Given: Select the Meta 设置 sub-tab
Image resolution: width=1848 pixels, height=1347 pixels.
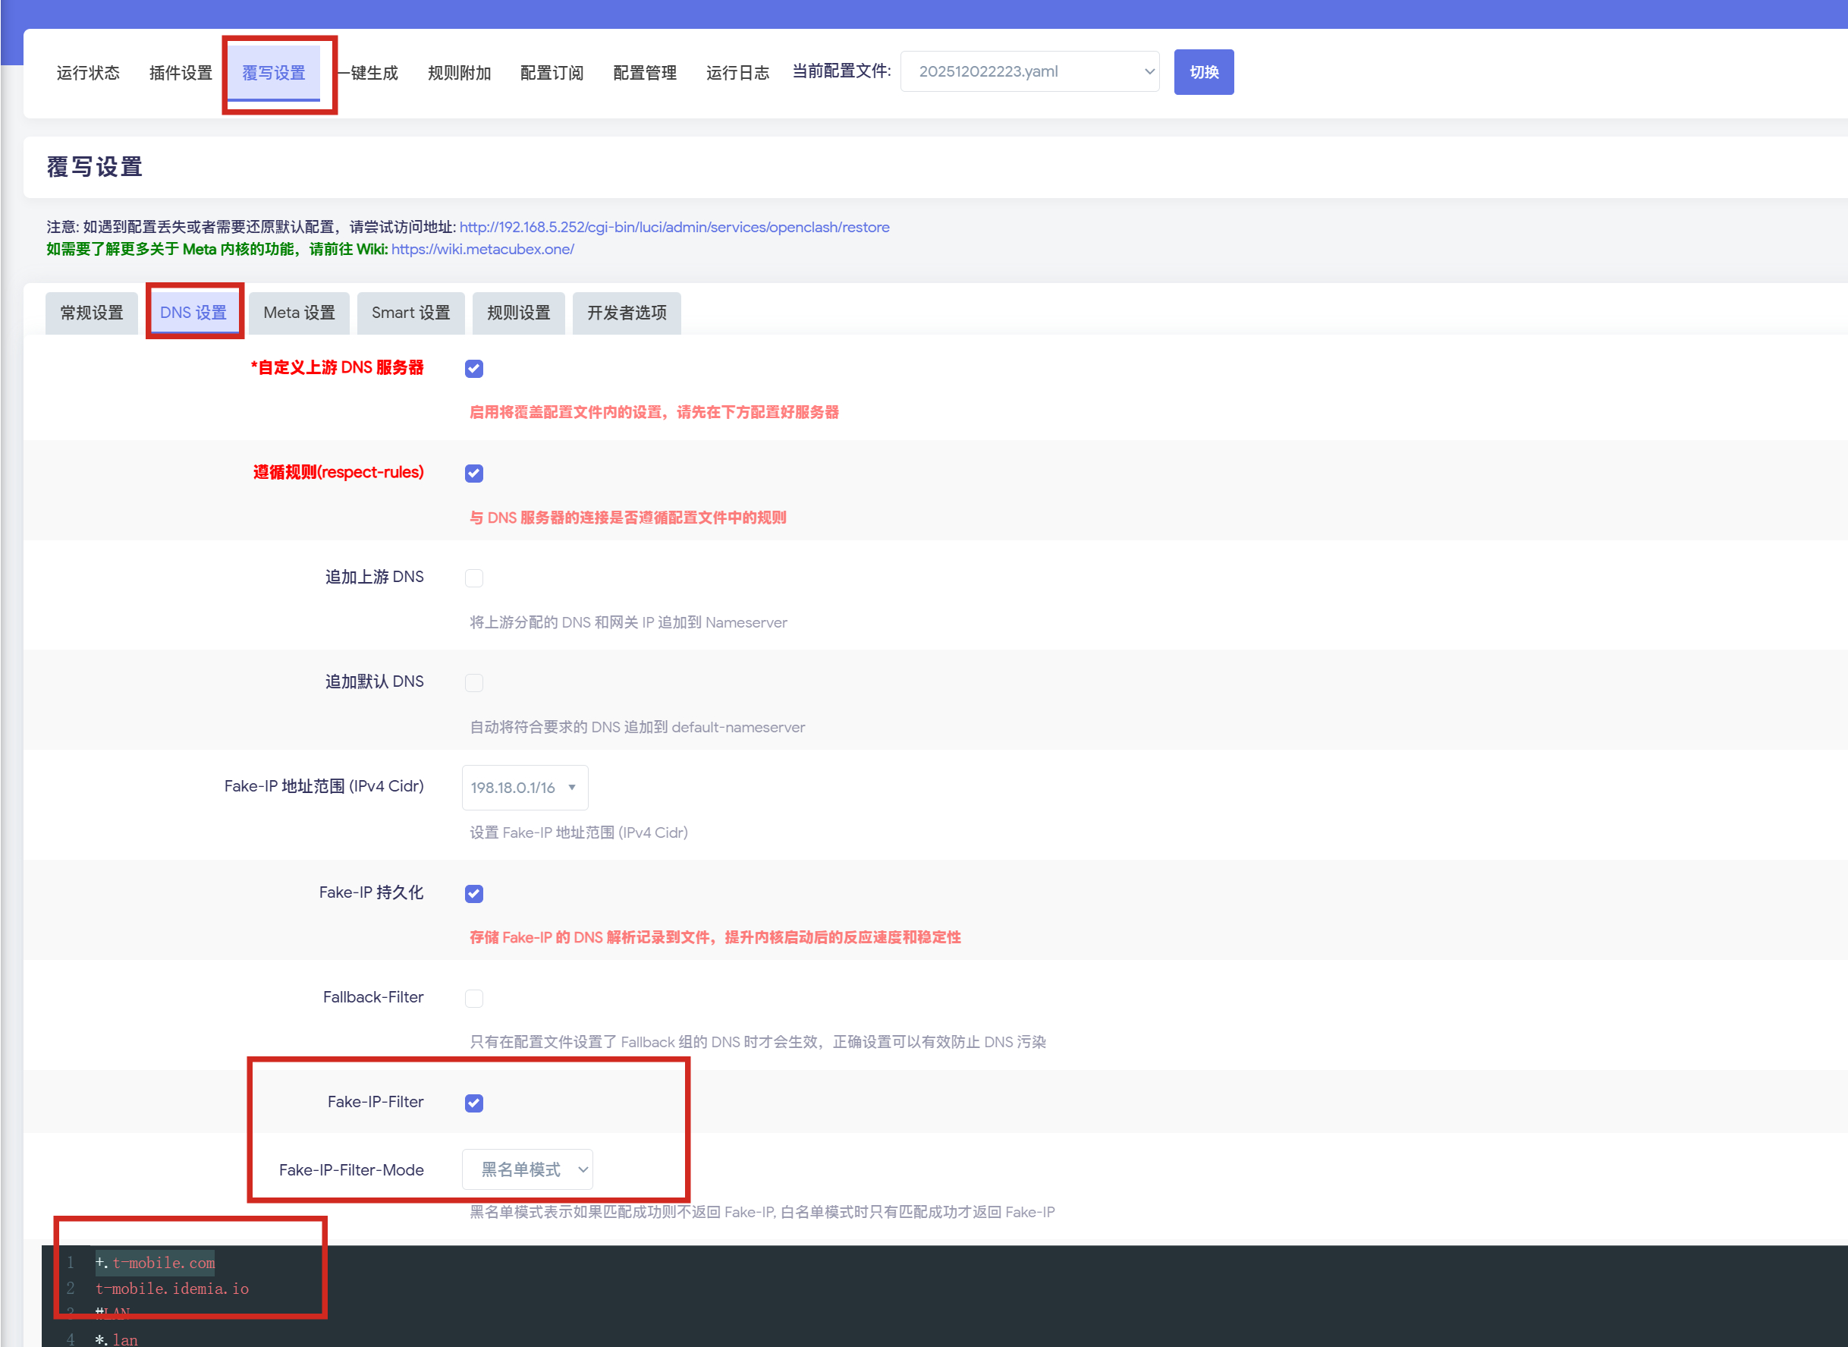Looking at the screenshot, I should click(x=299, y=313).
